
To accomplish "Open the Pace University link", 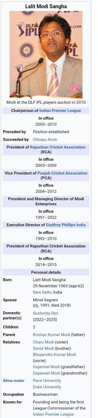I will 47,381.
